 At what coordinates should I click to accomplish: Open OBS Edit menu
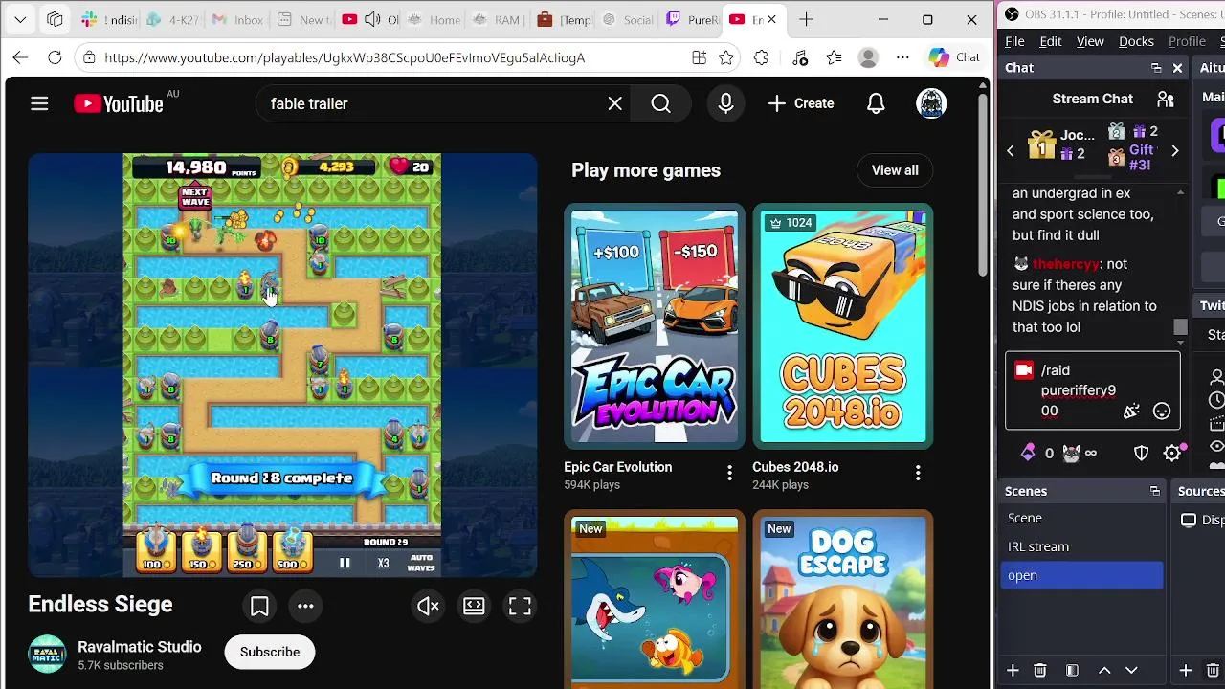(1051, 41)
